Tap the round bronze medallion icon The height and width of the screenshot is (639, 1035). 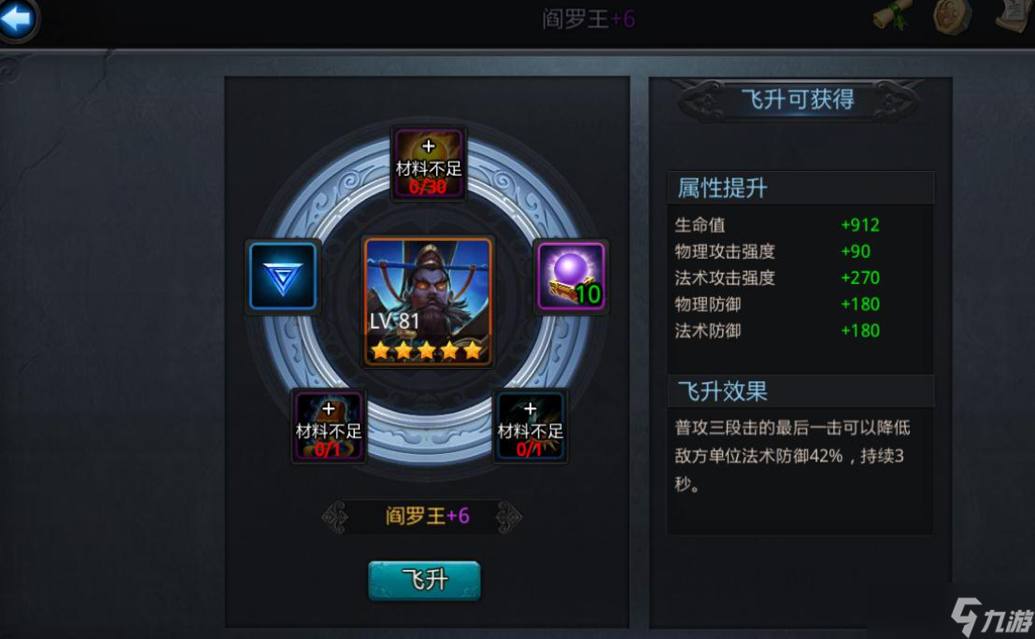[953, 16]
